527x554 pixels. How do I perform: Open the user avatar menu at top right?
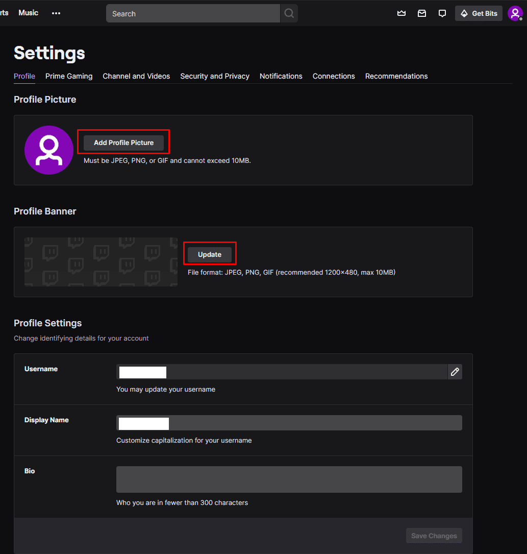pos(515,13)
